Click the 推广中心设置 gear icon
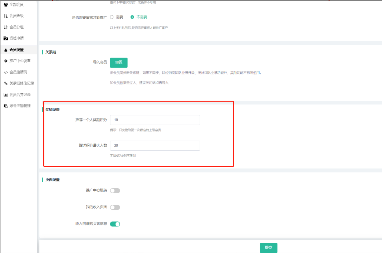 pyautogui.click(x=6, y=61)
